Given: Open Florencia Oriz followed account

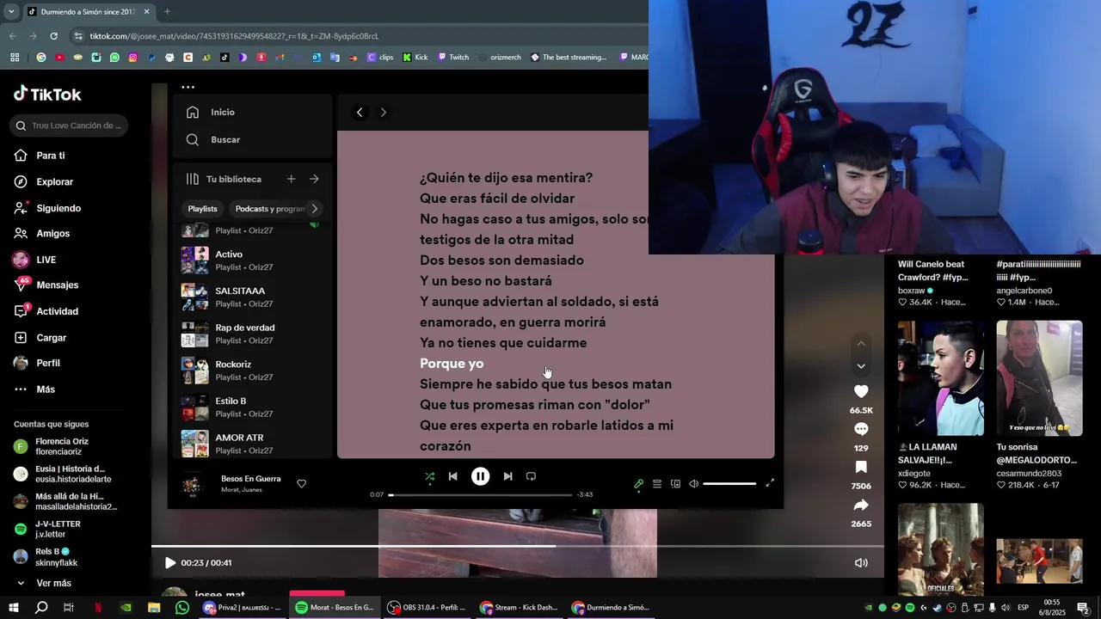Looking at the screenshot, I should click(64, 446).
